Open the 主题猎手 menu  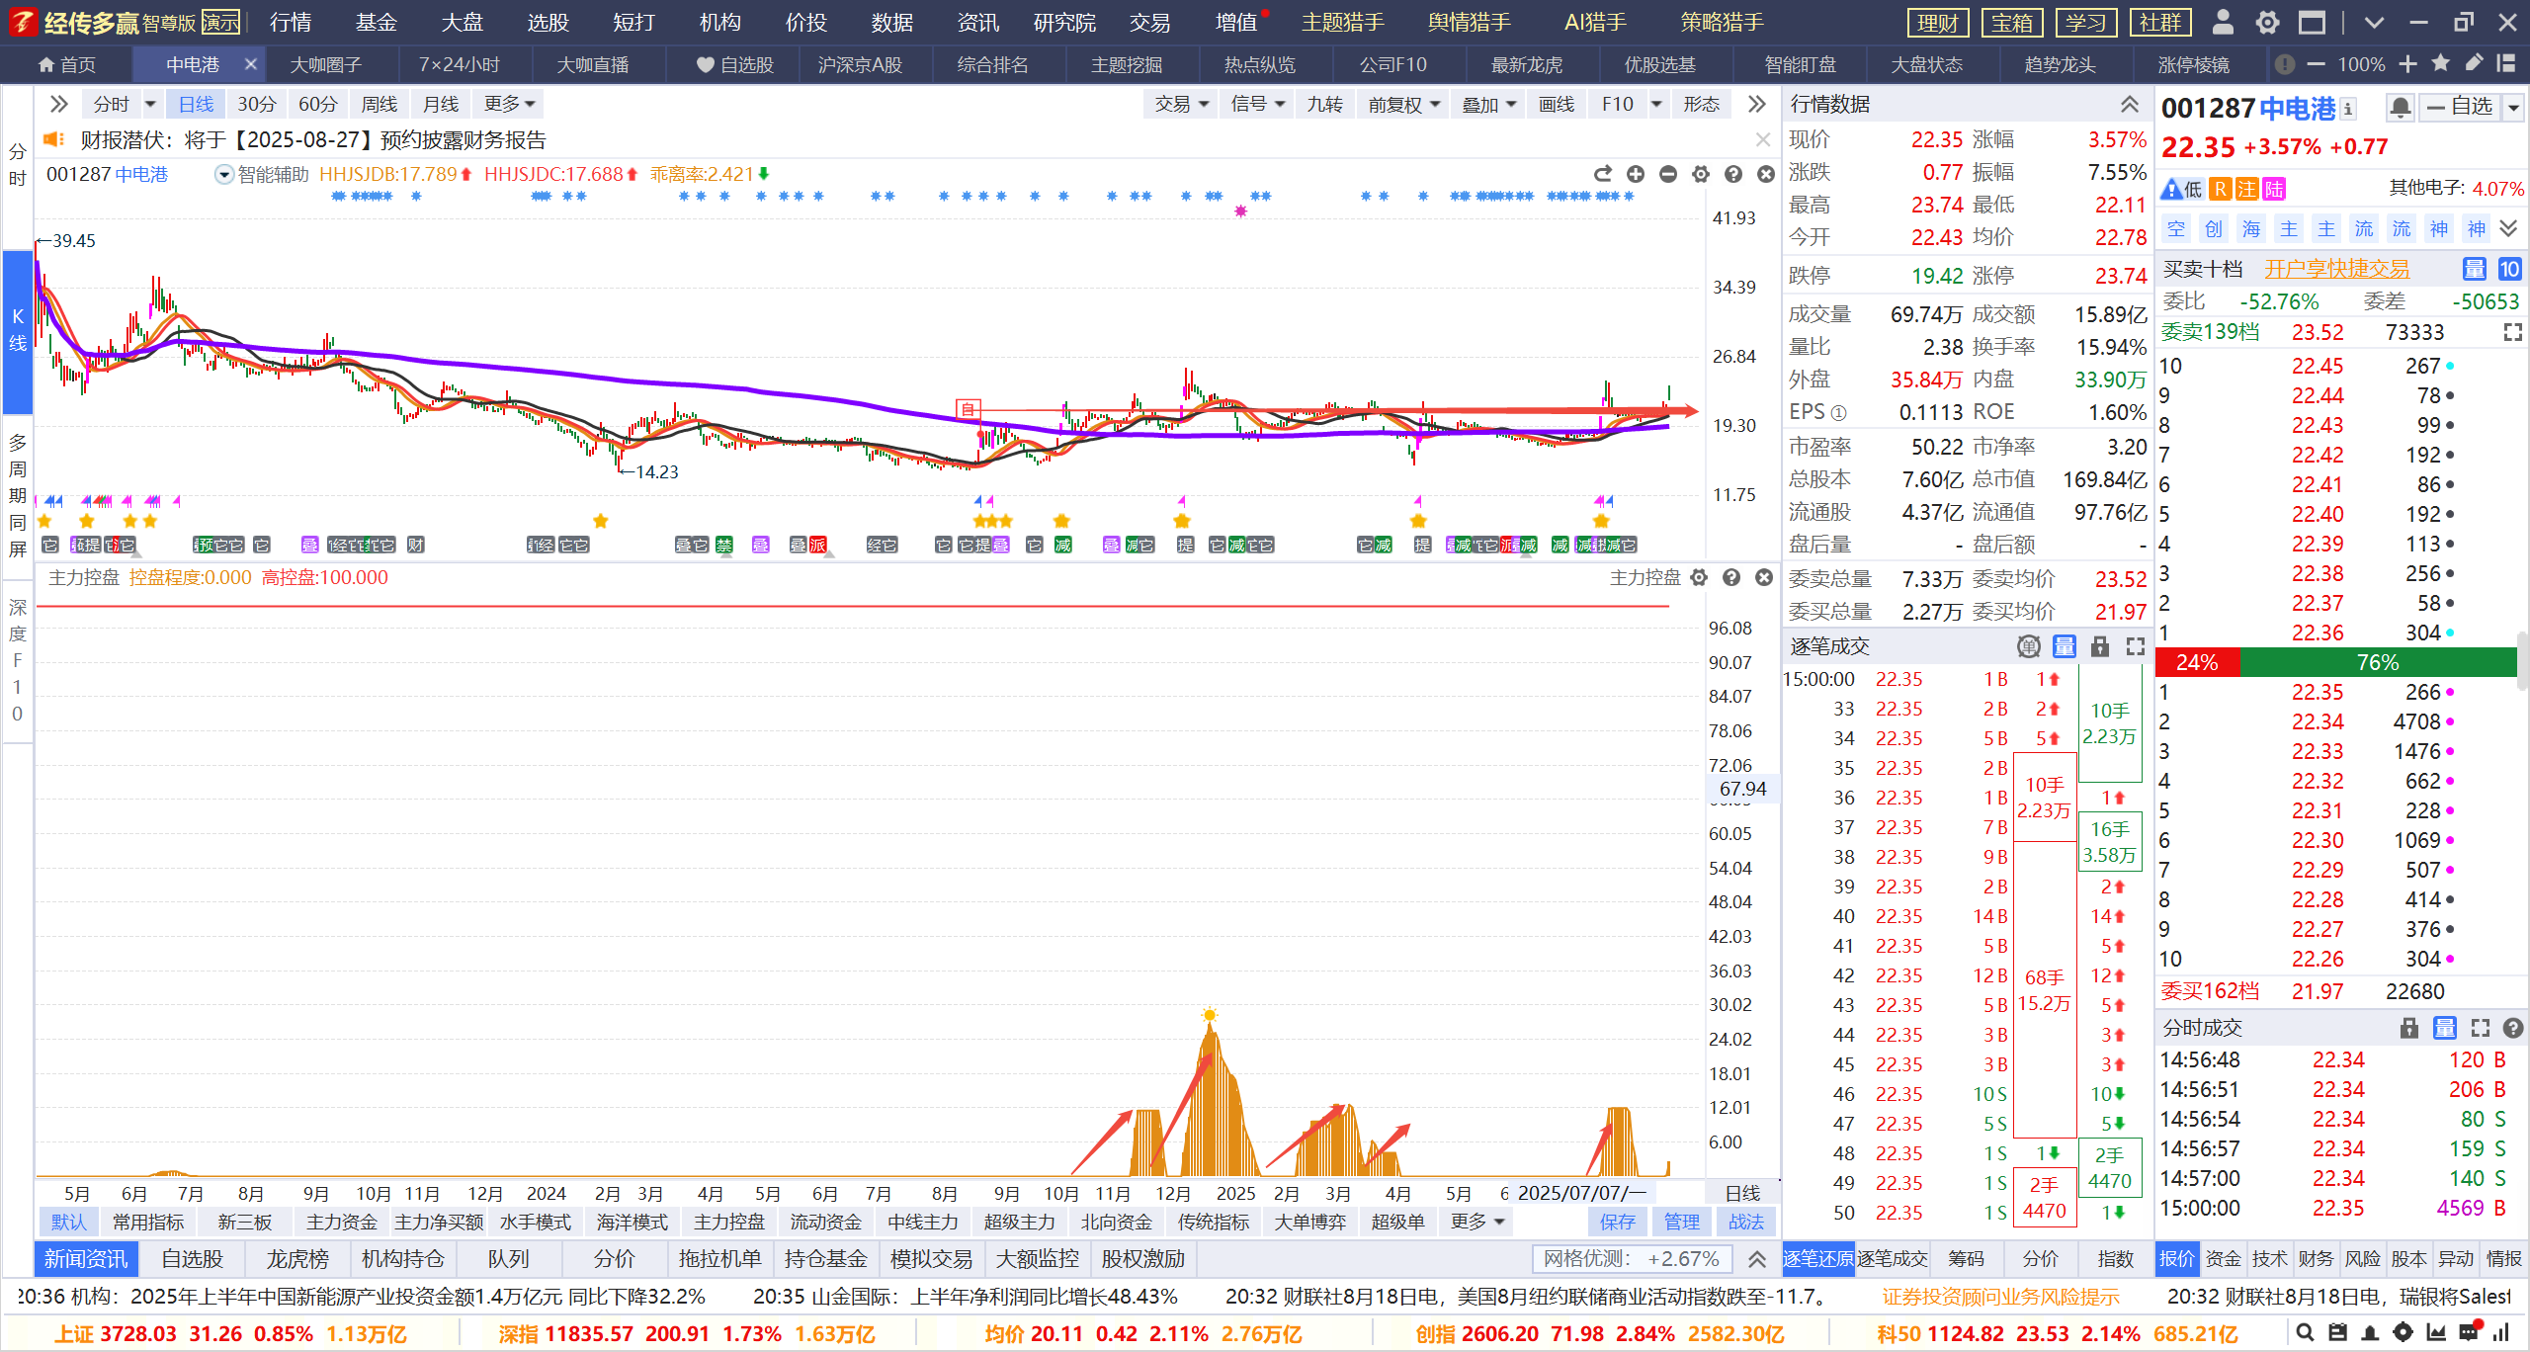coord(1343,22)
